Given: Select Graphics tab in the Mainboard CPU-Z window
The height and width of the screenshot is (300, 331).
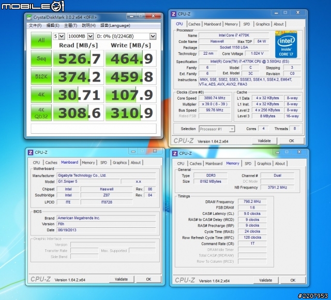Looking at the screenshot, I should click(119, 163).
